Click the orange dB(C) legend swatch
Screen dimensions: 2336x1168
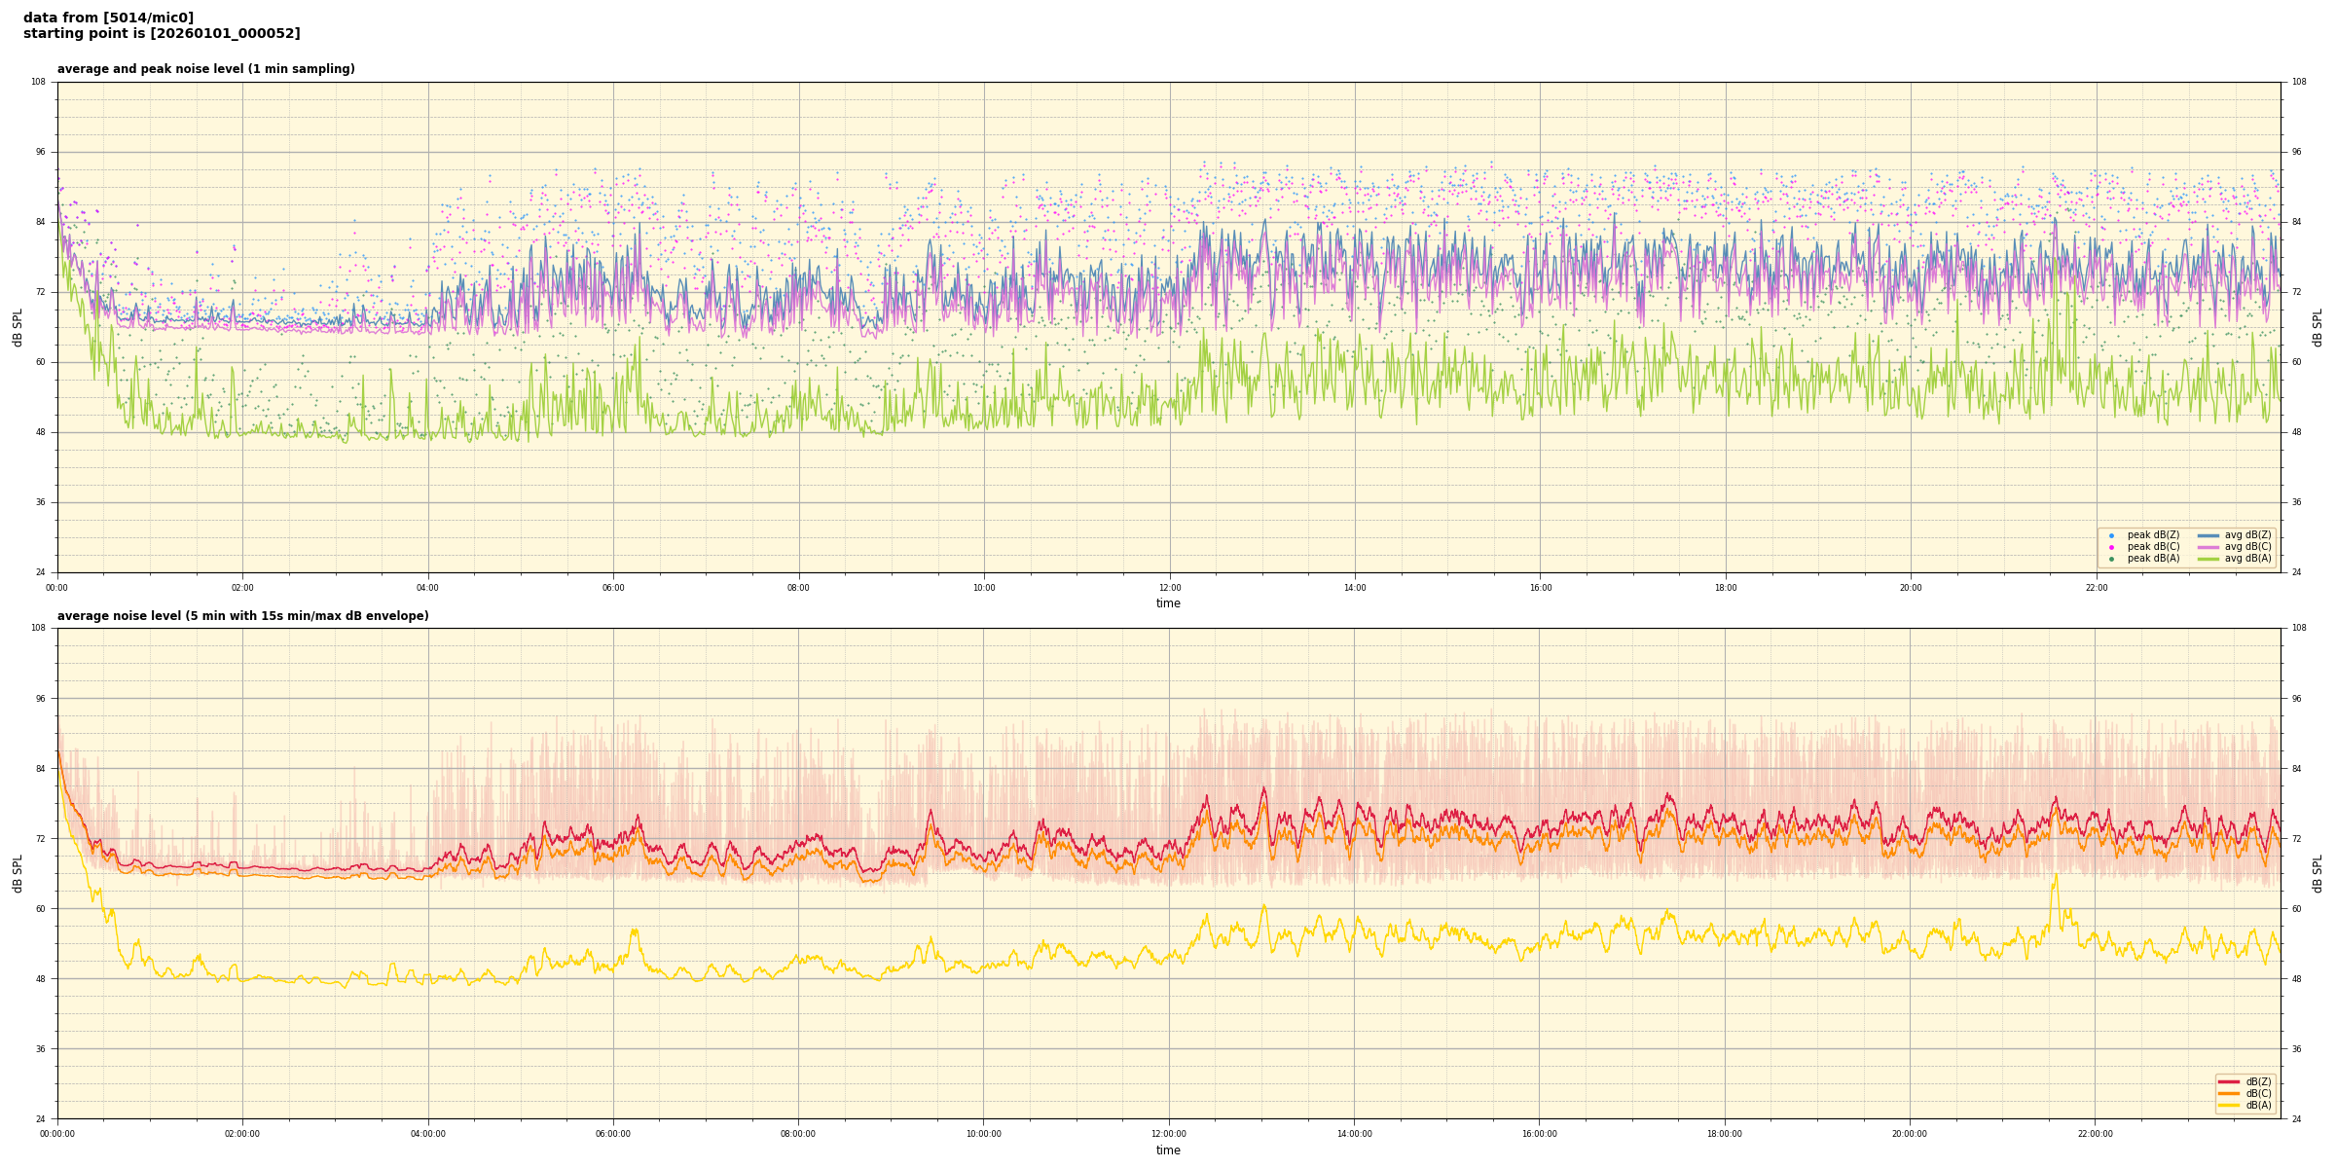pyautogui.click(x=2228, y=1093)
